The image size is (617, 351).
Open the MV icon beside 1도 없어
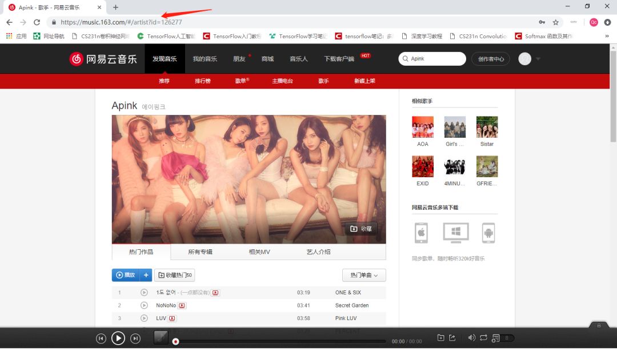(x=215, y=293)
